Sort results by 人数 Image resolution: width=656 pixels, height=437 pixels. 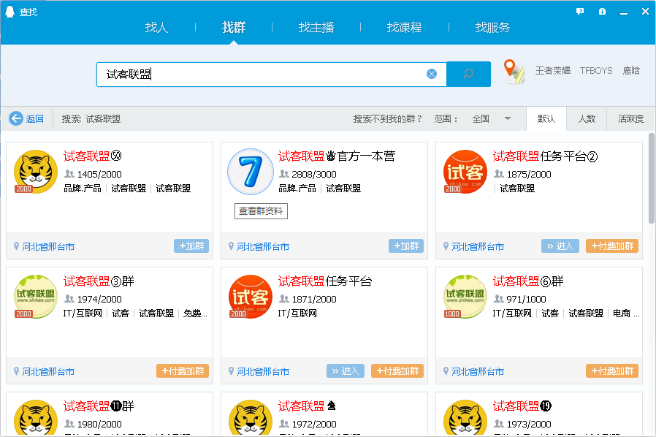[587, 118]
